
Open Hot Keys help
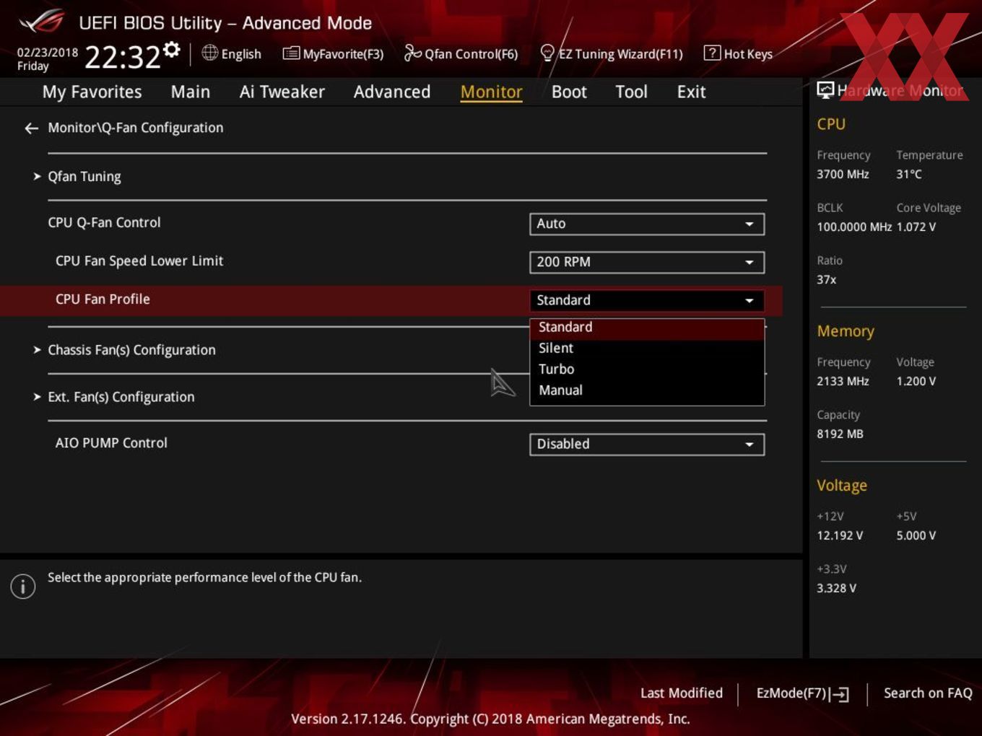point(739,53)
